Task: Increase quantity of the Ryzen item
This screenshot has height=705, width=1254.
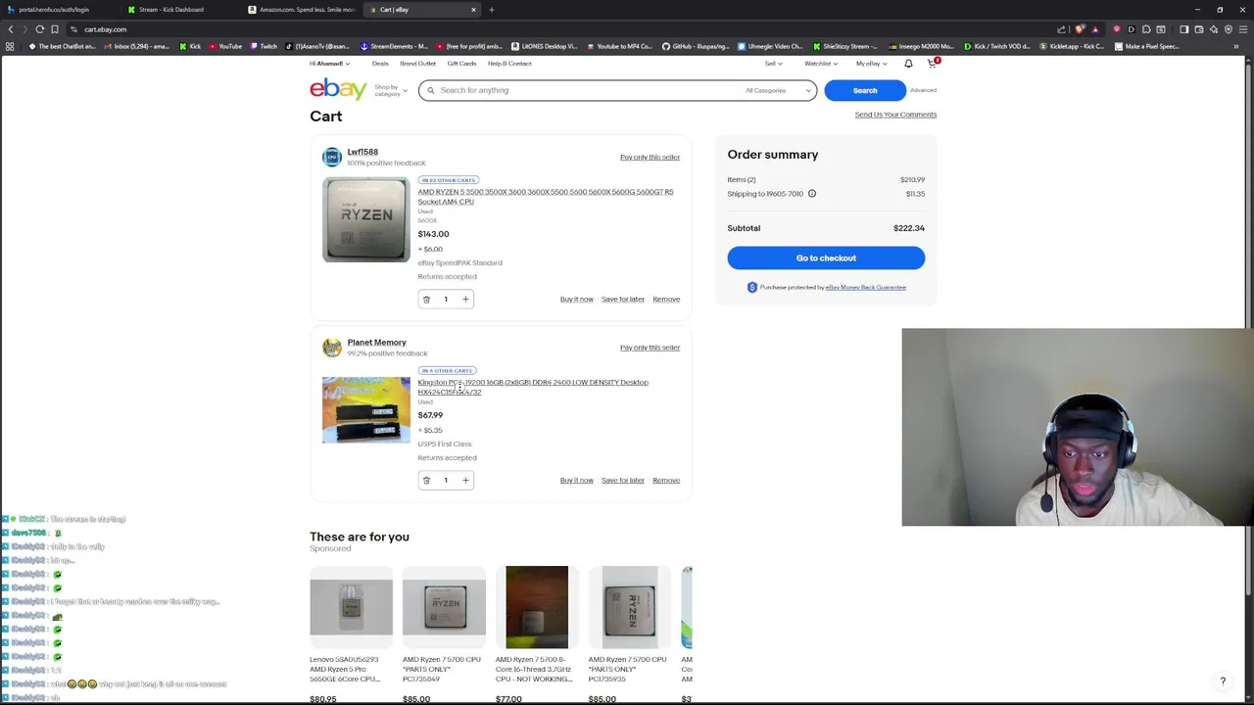Action: click(x=465, y=299)
